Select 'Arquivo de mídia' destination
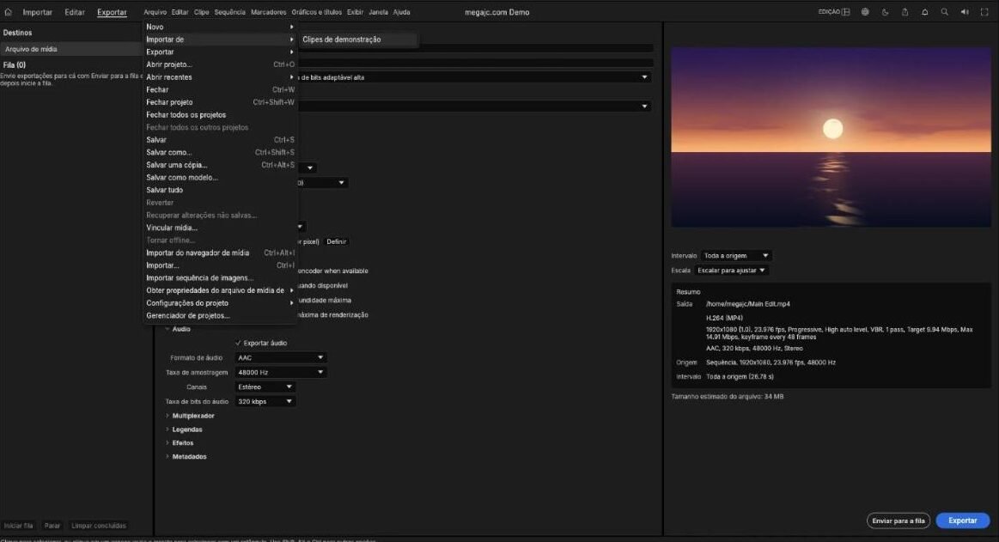Viewport: 999px width, 542px height. pyautogui.click(x=71, y=49)
